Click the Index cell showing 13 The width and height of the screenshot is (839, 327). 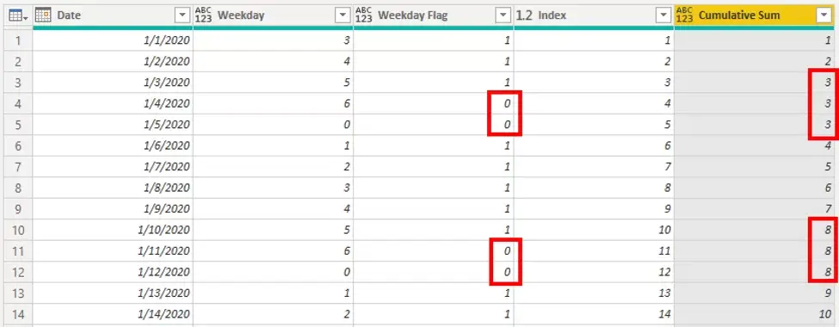(x=594, y=293)
